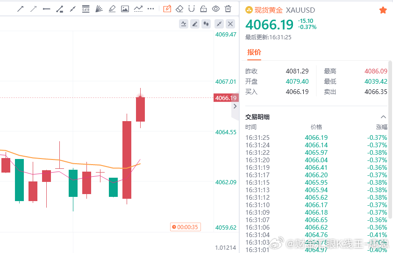Select the horizontal line tool

click(46, 9)
